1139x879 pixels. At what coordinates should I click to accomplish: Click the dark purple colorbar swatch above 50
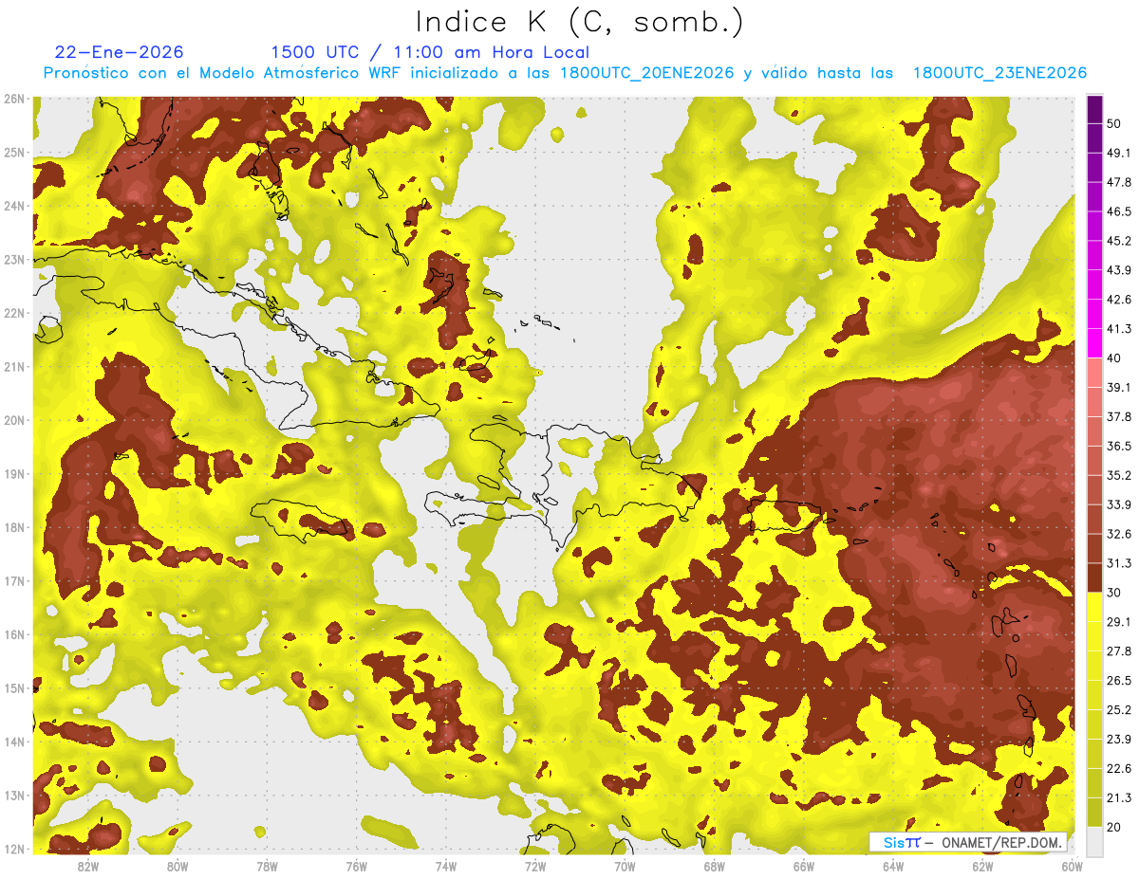[1094, 109]
